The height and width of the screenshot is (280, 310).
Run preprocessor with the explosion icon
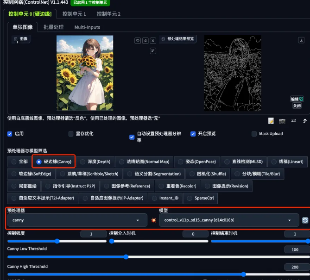153,220
